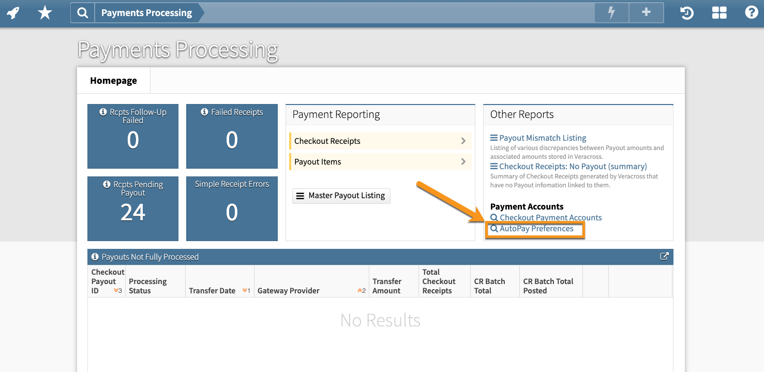This screenshot has height=372, width=764.
Task: Click the Master Payout Listing button
Action: [x=341, y=196]
